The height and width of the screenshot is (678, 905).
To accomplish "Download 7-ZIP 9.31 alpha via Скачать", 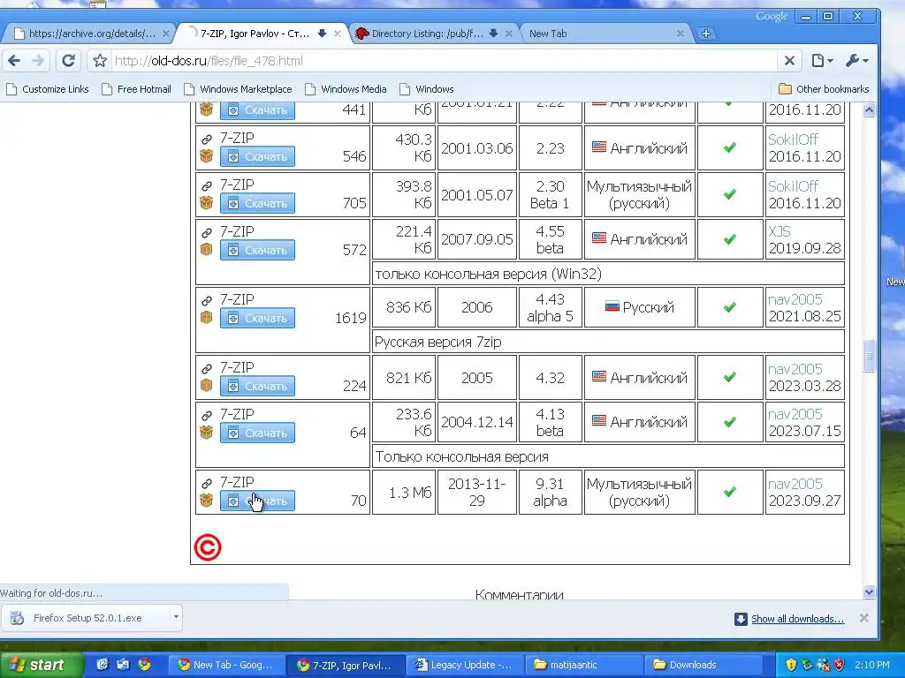I will [257, 501].
